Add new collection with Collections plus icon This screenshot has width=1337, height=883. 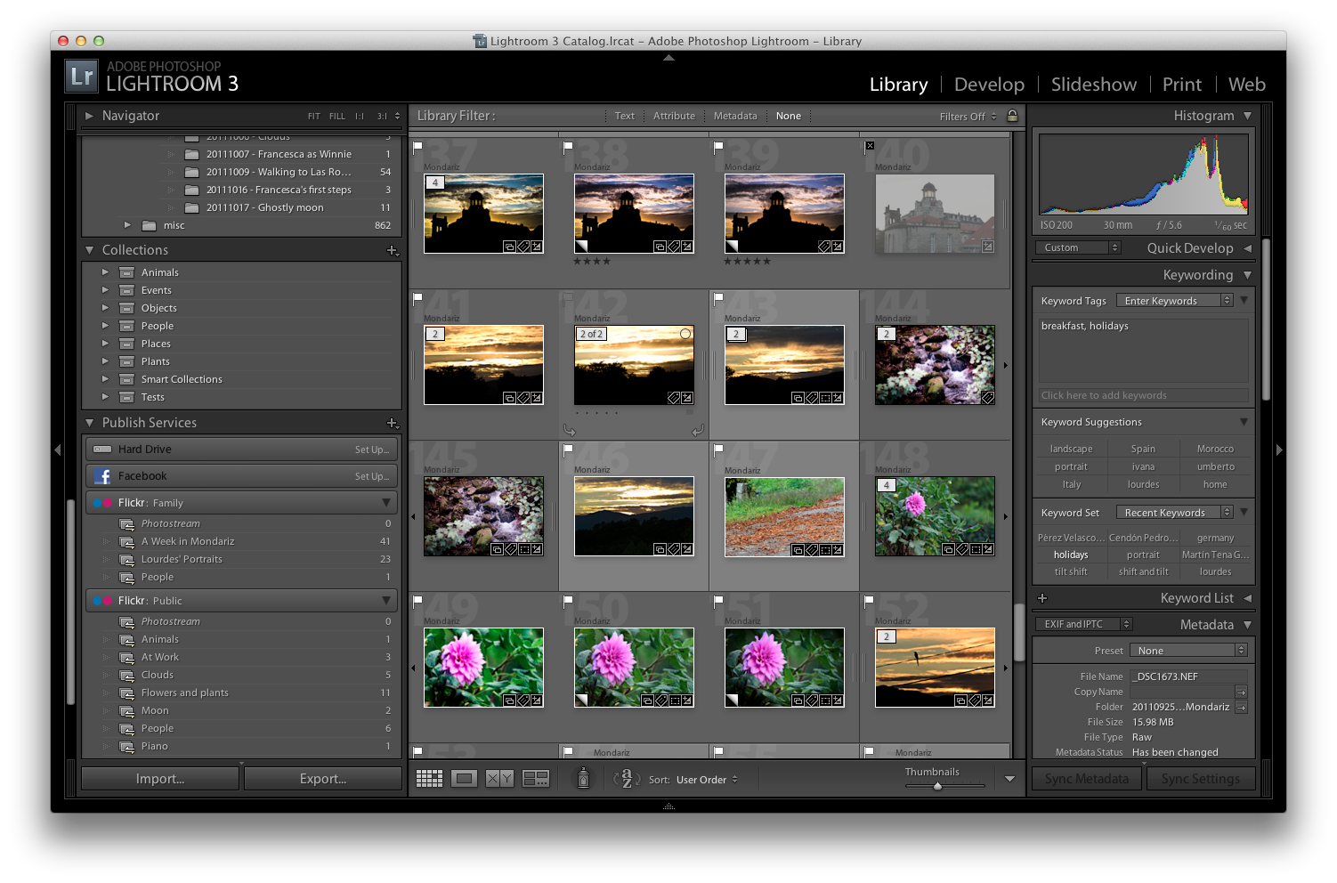click(393, 251)
